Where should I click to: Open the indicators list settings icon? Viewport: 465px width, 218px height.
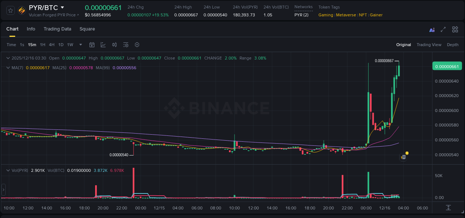tap(126, 45)
